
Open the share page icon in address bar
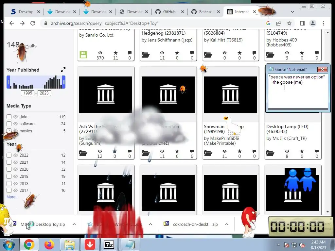pos(279,23)
